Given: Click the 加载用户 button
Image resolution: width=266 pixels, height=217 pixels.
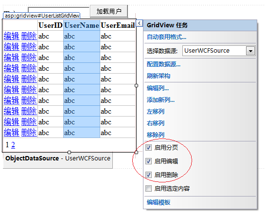Looking at the screenshot, I should point(109,11).
